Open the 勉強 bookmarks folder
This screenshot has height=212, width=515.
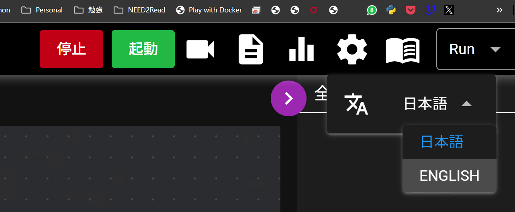click(x=88, y=10)
